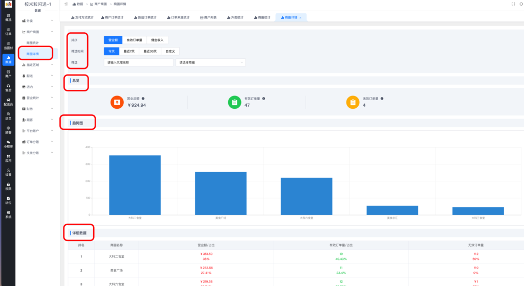Click the 小程序 mini-program icon
Viewport: 524px width, 286px height.
point(8,144)
